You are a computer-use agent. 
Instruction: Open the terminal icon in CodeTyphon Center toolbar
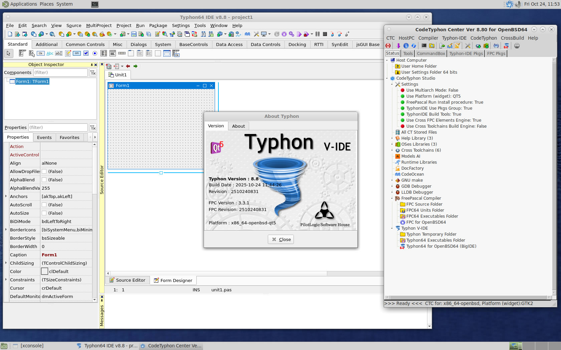[424, 46]
